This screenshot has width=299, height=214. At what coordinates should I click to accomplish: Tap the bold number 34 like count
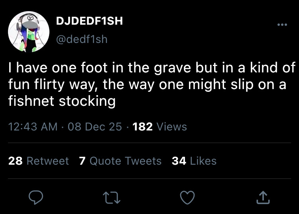(x=179, y=161)
